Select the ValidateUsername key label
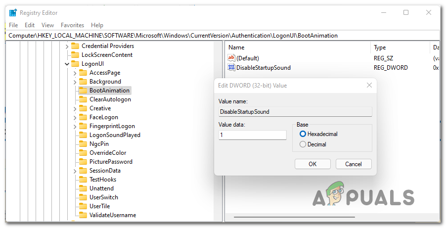The width and height of the screenshot is (446, 228). pyautogui.click(x=113, y=215)
